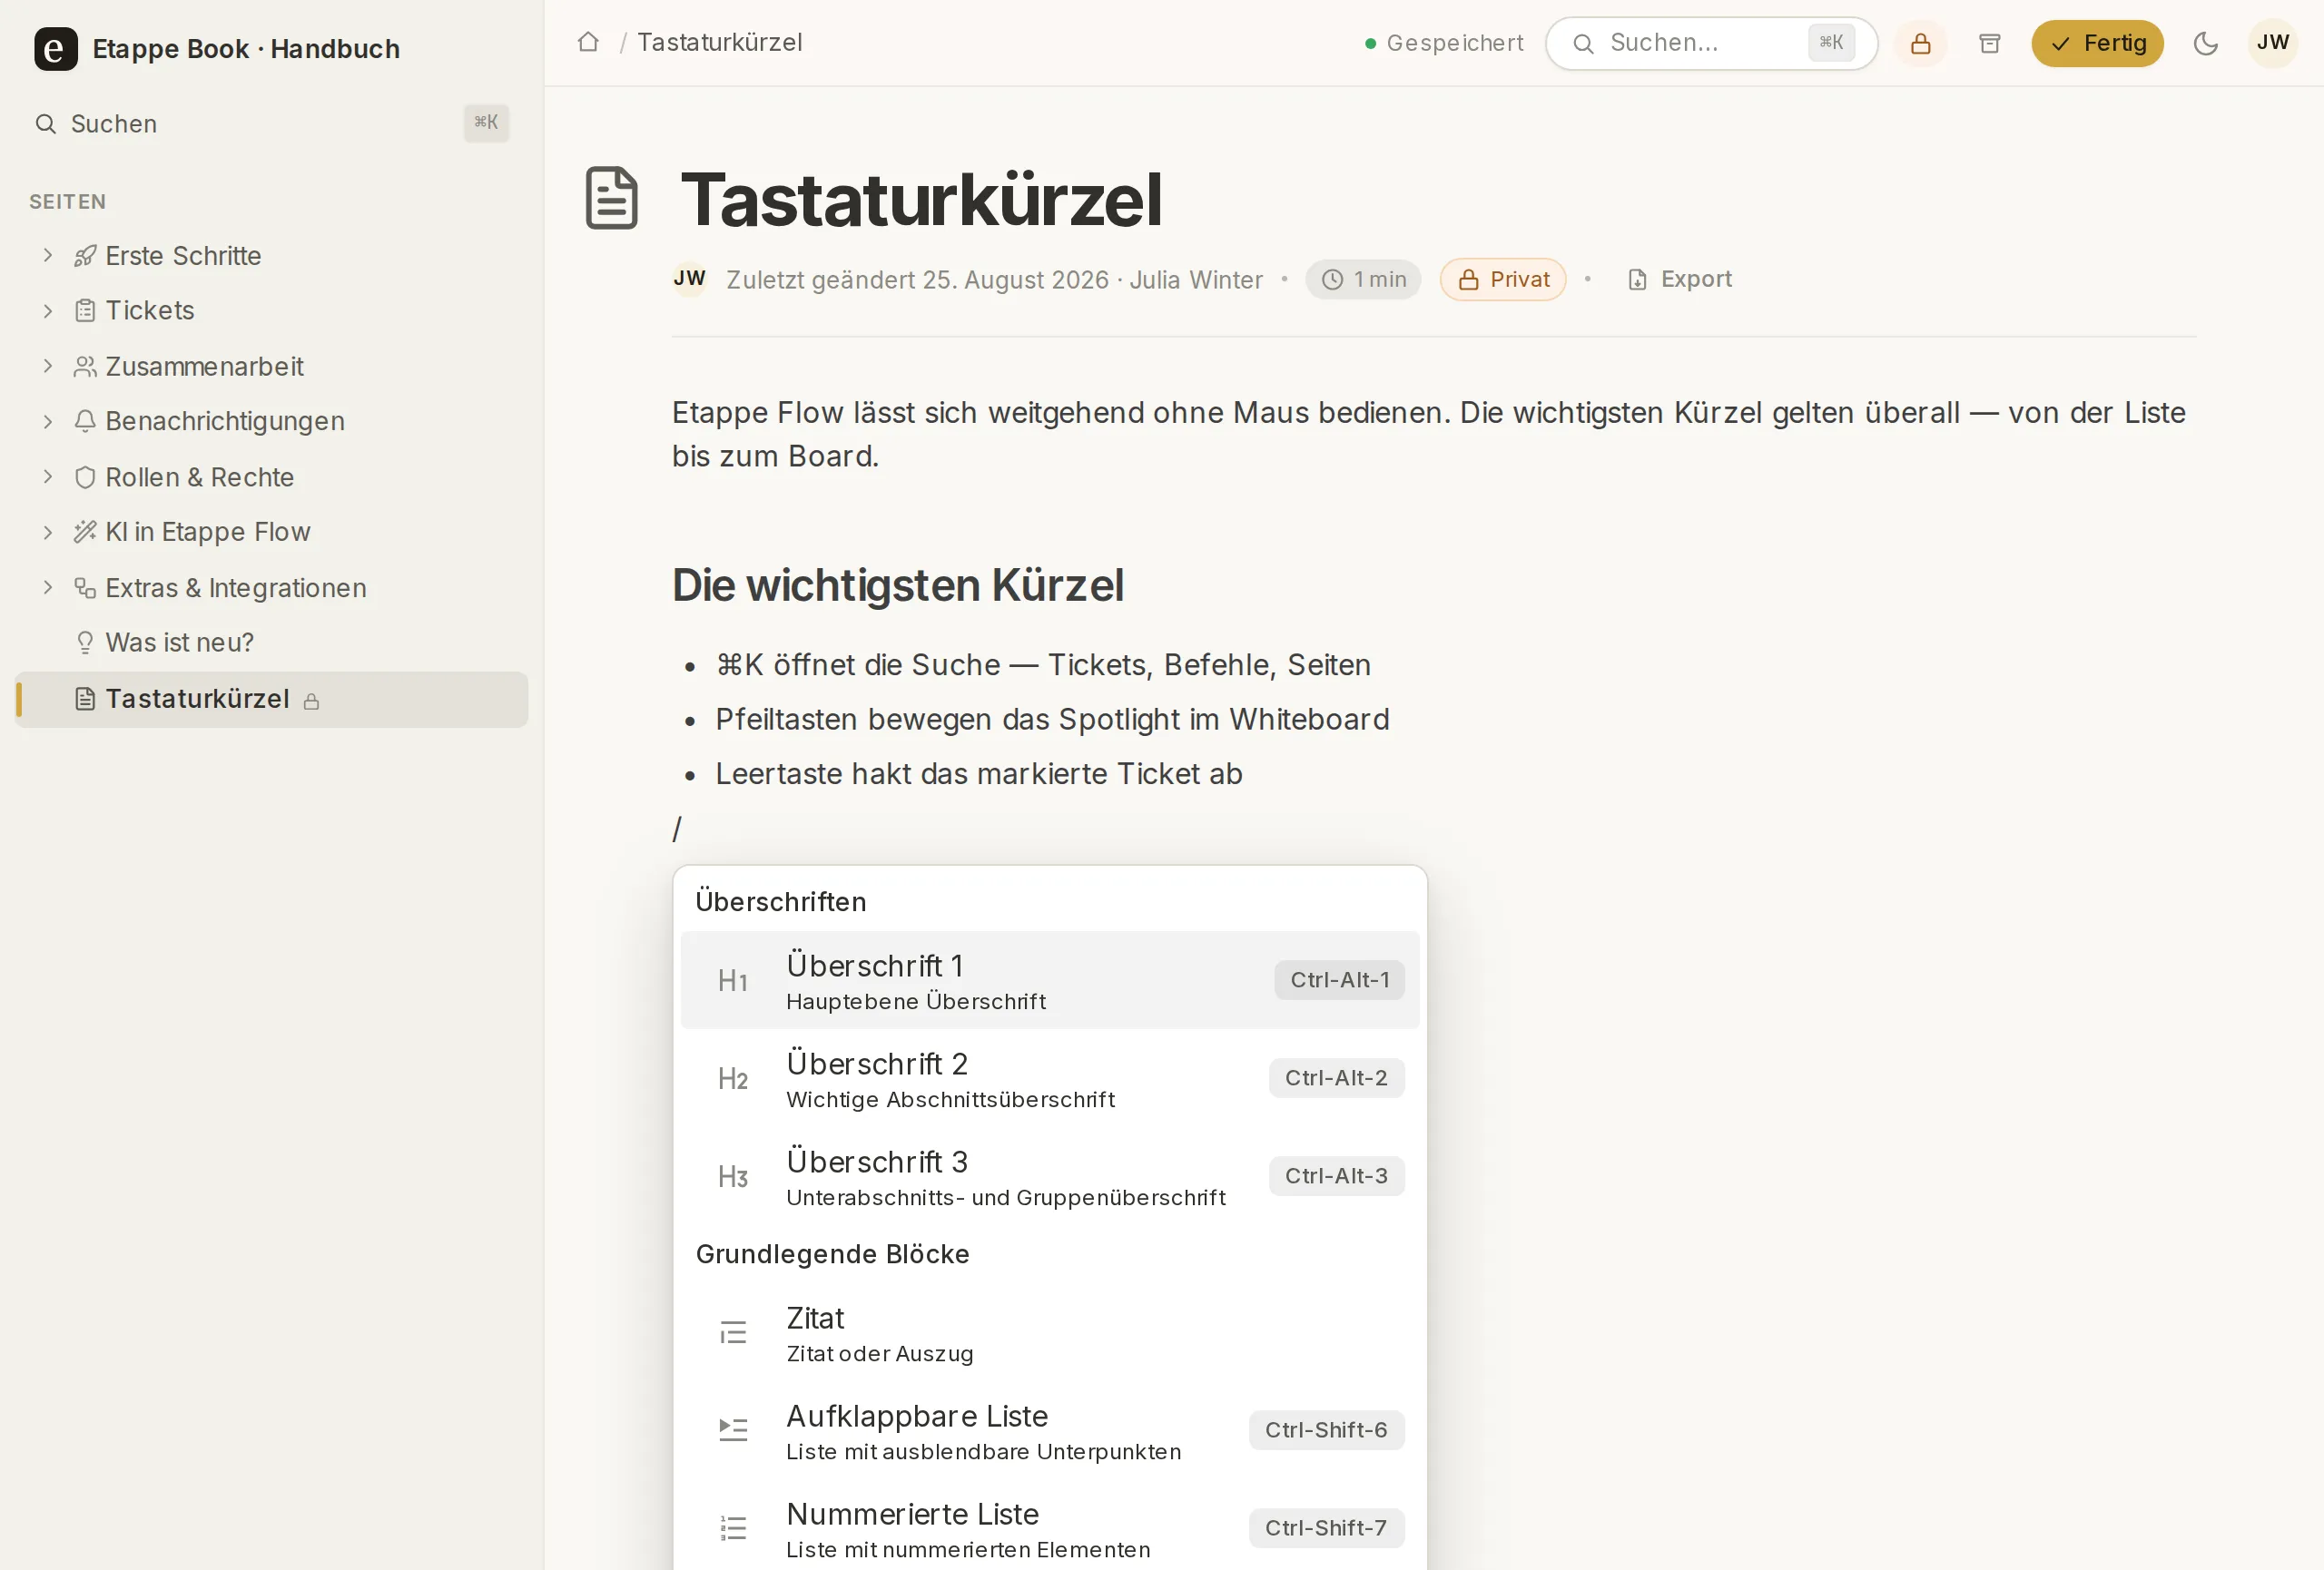Open the Was ist neu? page
Image resolution: width=2324 pixels, height=1570 pixels.
[272, 643]
